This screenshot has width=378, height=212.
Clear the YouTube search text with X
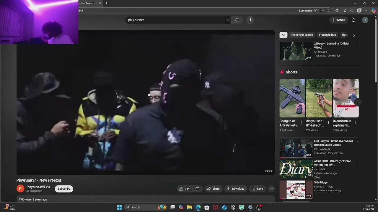227,20
